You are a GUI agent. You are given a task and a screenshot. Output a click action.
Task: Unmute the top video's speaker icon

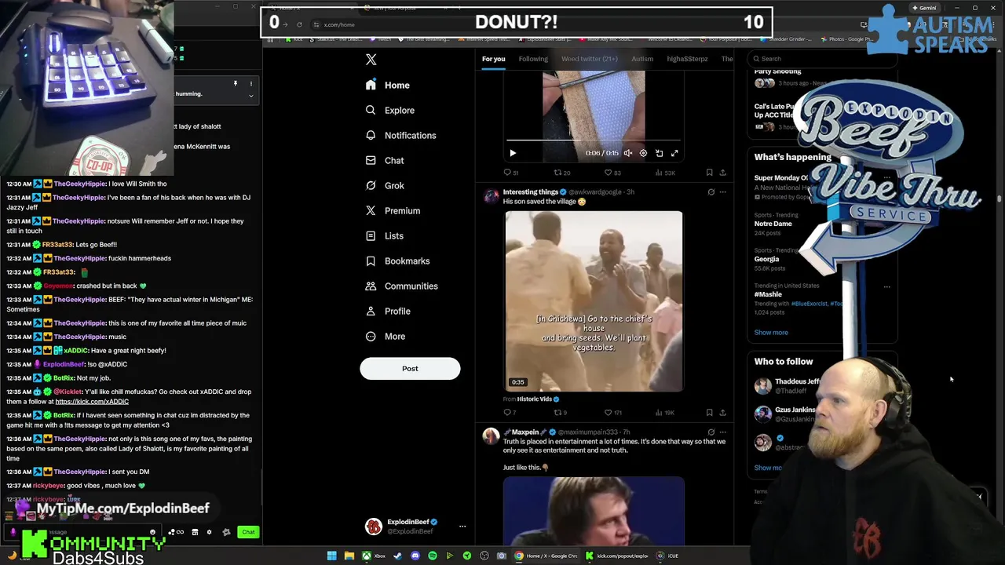point(627,153)
